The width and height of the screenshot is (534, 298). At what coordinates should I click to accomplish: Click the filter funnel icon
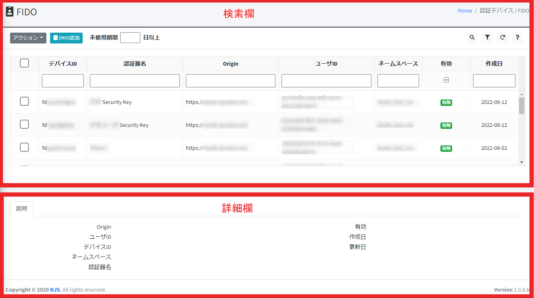click(487, 37)
